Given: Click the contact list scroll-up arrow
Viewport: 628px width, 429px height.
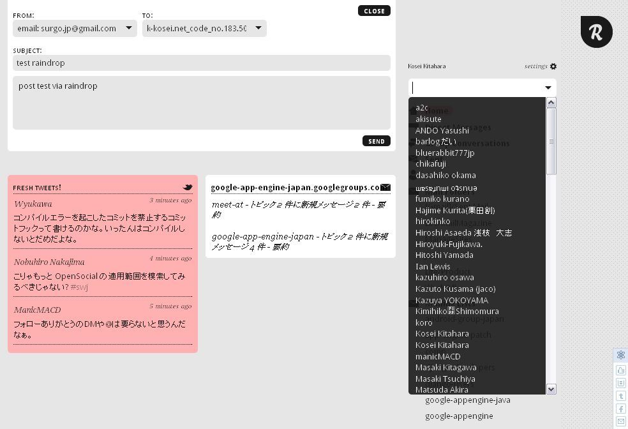Looking at the screenshot, I should pyautogui.click(x=551, y=103).
